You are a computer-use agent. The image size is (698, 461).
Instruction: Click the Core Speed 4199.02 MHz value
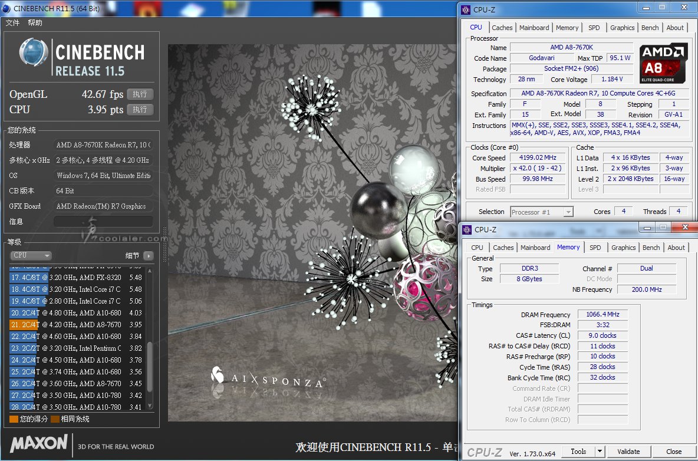[x=538, y=157]
